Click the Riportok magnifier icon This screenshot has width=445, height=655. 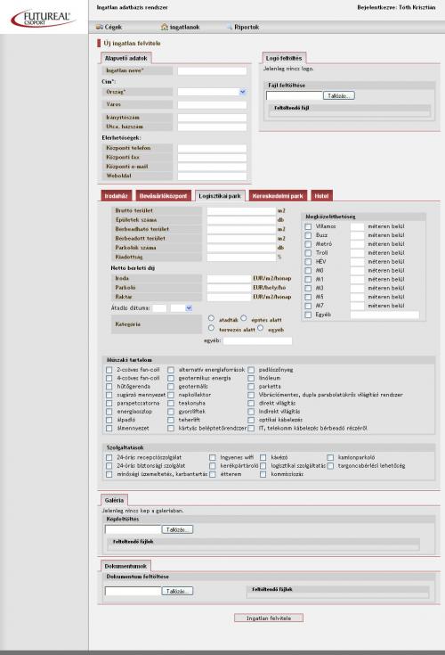(x=230, y=27)
